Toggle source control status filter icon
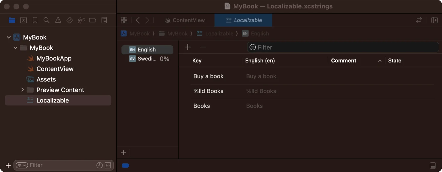The height and width of the screenshot is (172, 442). click(108, 165)
